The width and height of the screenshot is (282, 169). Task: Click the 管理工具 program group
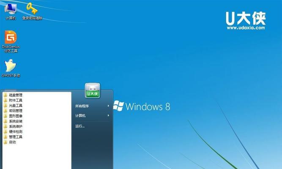pos(13,137)
